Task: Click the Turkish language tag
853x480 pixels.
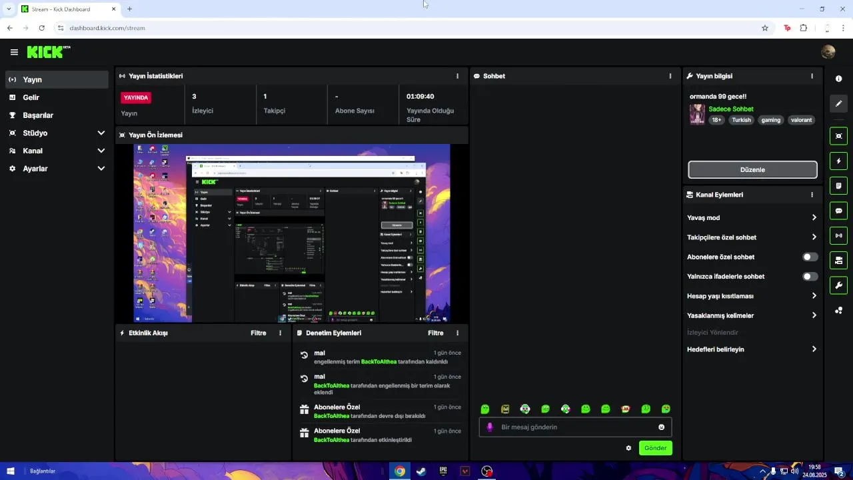Action: [742, 120]
